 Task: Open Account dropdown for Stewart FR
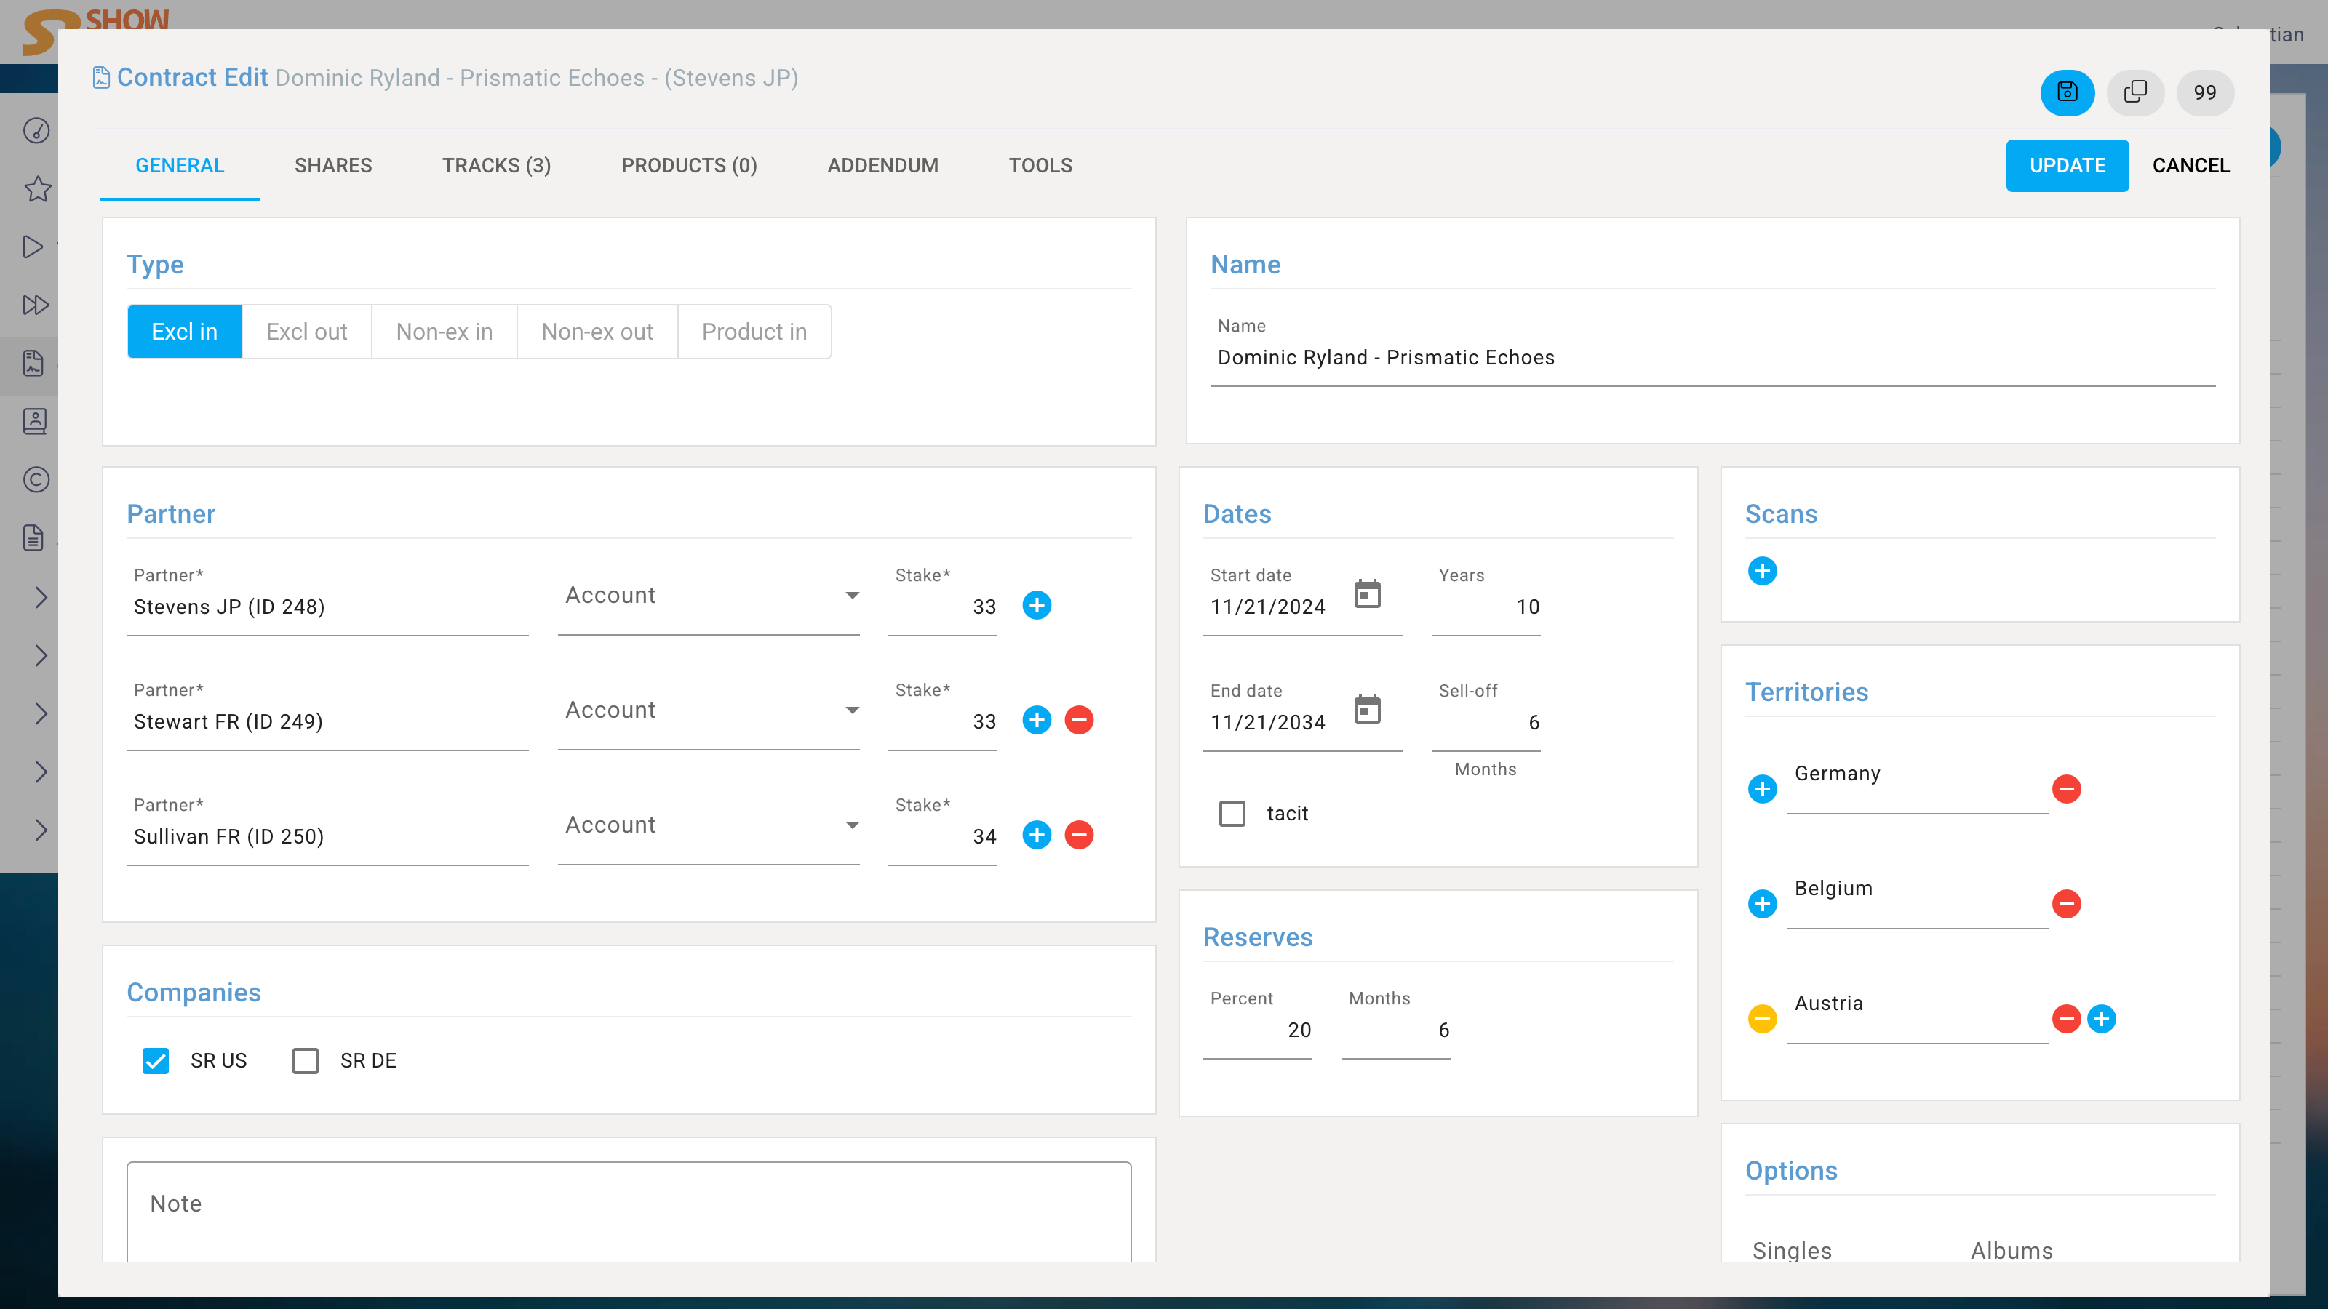(x=709, y=710)
